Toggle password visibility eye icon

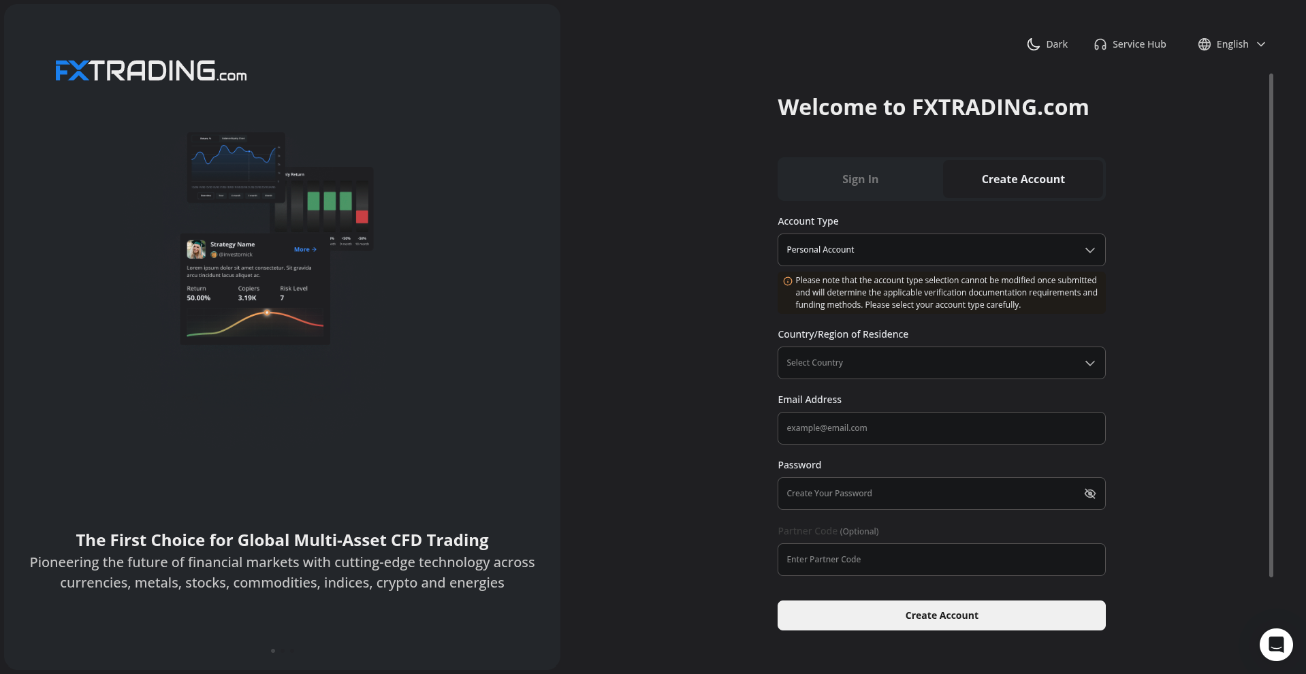[x=1089, y=494]
